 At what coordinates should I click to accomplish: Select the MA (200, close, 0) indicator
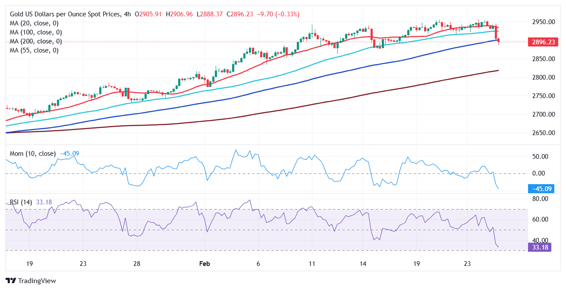click(x=36, y=41)
